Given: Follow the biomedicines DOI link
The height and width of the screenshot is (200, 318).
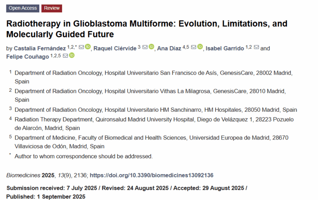Looking at the screenshot, I should point(151,175).
